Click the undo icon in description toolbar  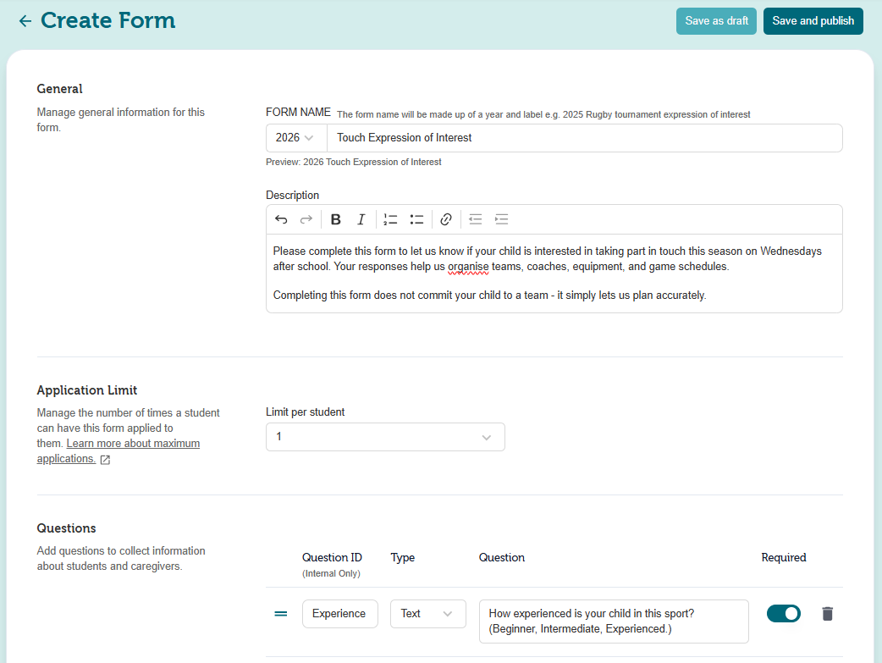(281, 219)
